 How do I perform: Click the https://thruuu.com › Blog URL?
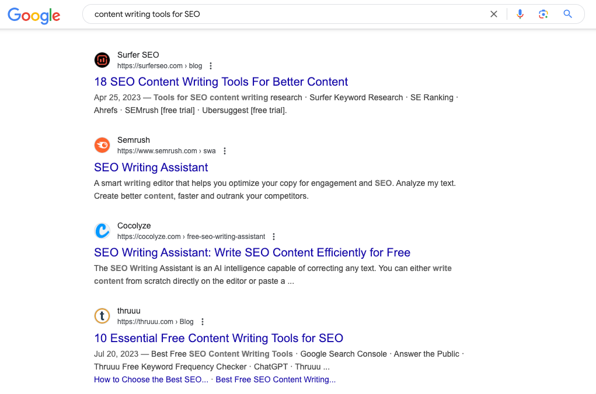click(x=155, y=322)
